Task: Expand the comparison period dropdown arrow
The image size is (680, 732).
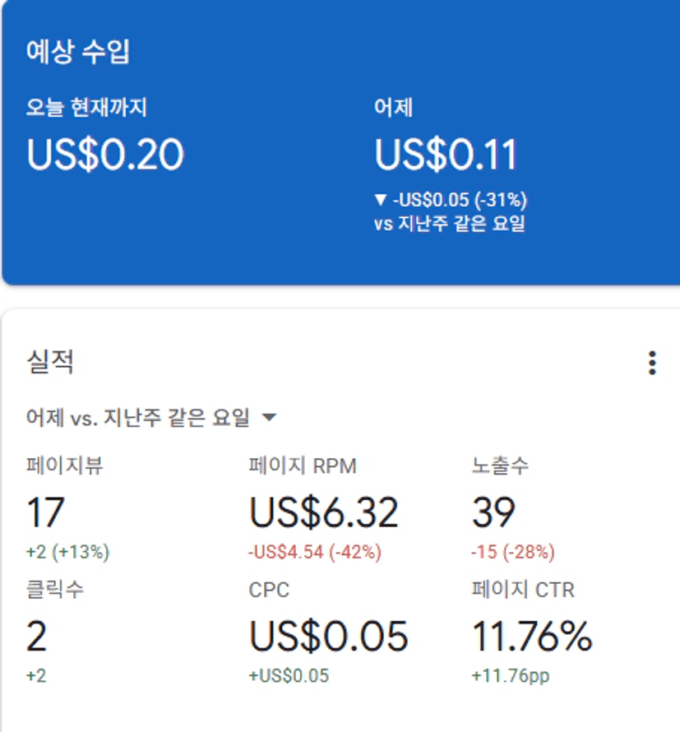Action: point(268,418)
